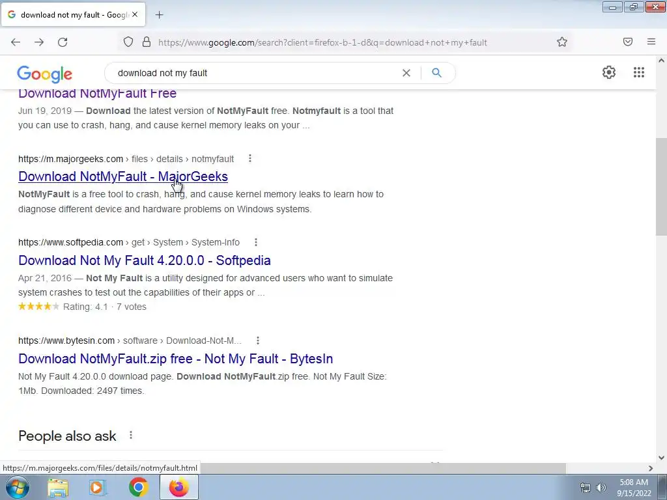667x500 pixels.
Task: Click the www.bytesin.com breadcrumb URL text
Action: [66, 340]
